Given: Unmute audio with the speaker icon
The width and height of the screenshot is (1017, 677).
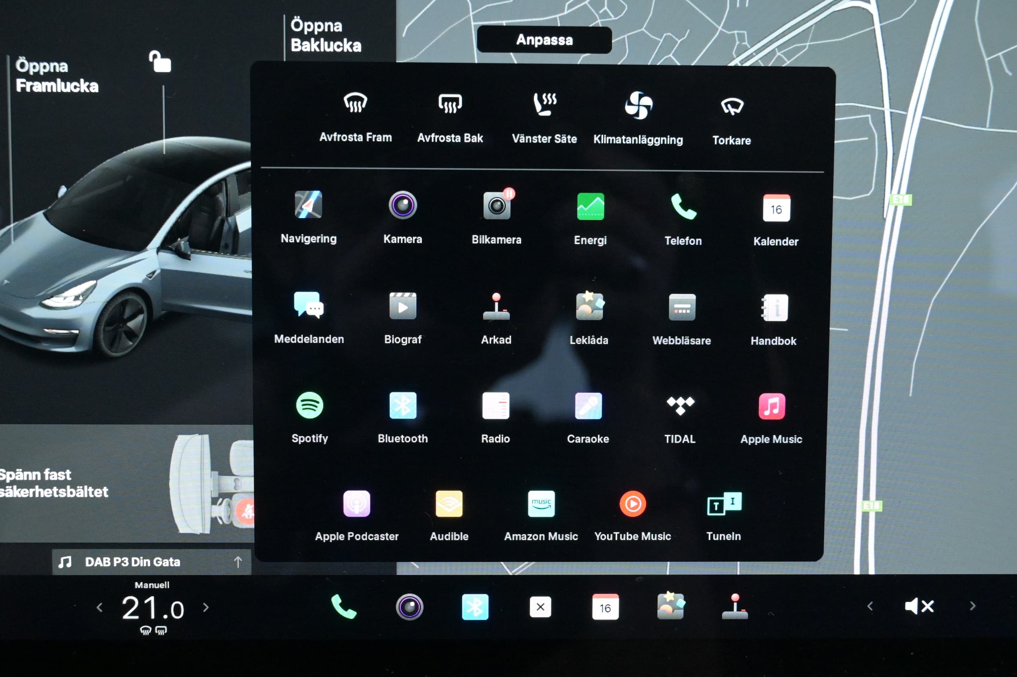Looking at the screenshot, I should click(919, 606).
